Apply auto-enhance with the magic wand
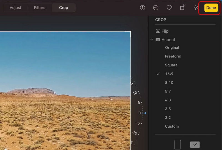The image size is (222, 150). (196, 8)
